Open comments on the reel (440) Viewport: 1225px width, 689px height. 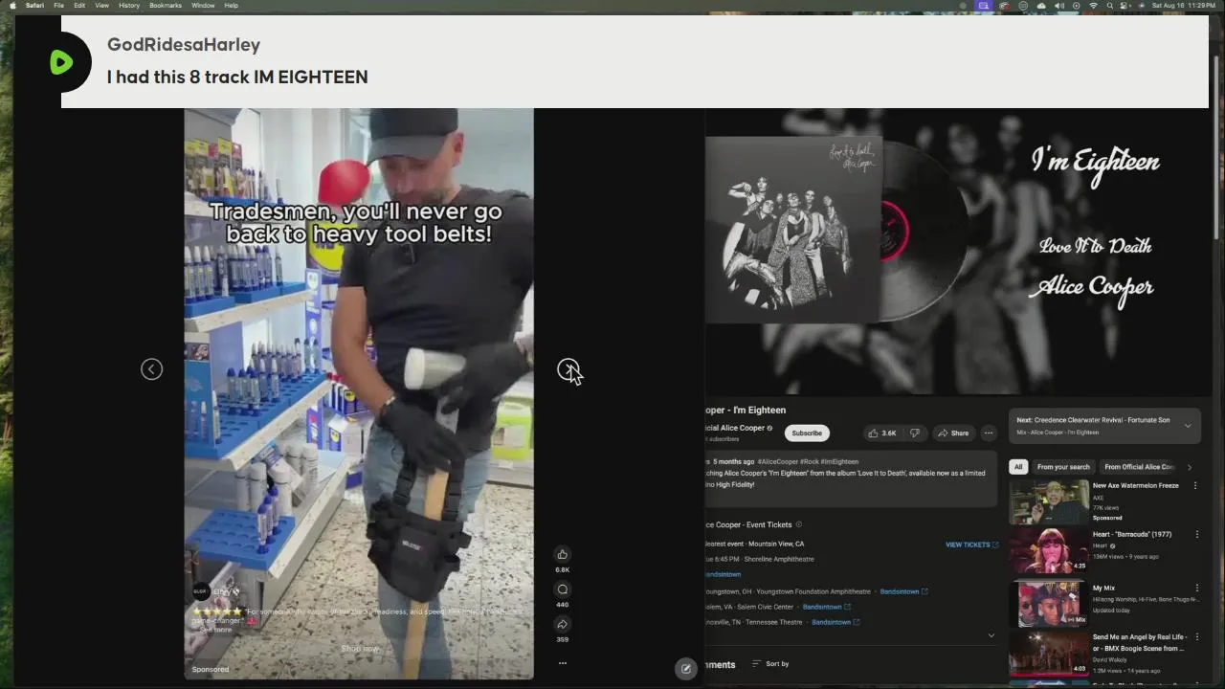[x=563, y=589]
